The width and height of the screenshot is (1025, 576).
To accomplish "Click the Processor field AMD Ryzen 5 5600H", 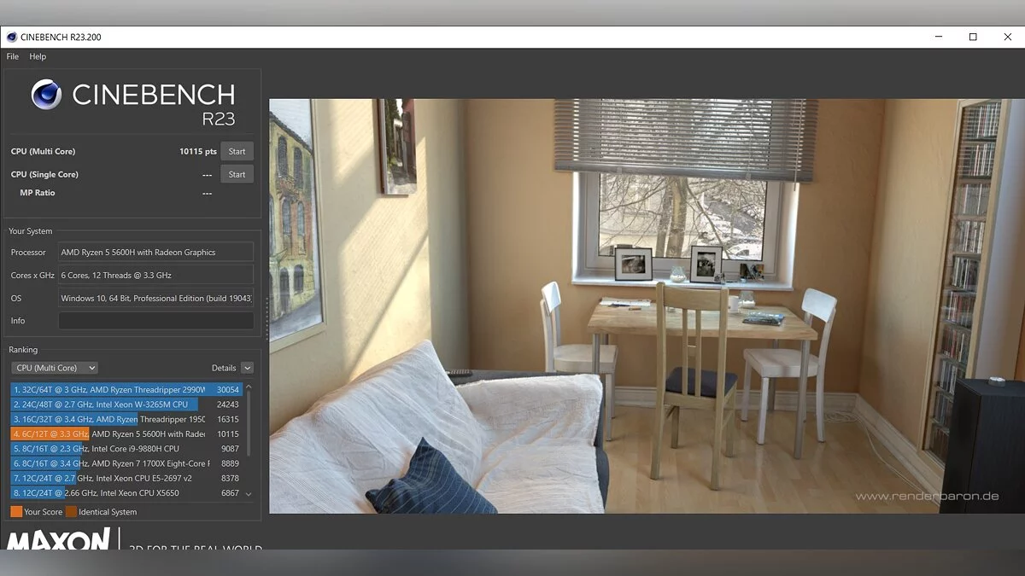I will click(x=155, y=252).
